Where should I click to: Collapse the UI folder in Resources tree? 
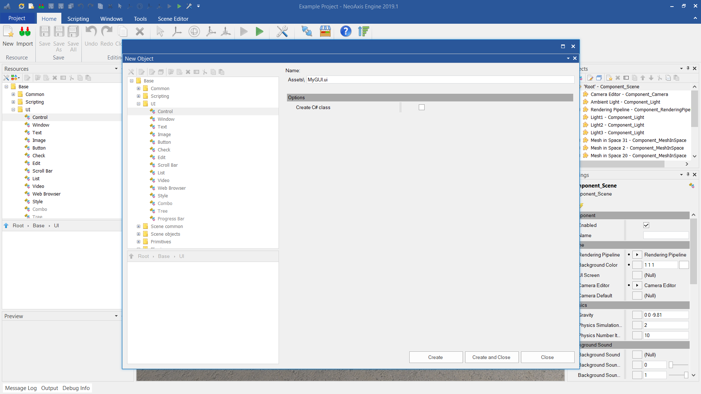14,109
